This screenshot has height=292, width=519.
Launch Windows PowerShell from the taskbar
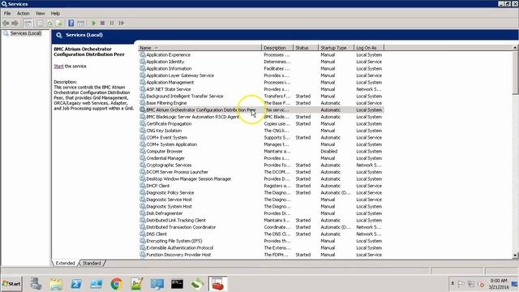pos(76,284)
